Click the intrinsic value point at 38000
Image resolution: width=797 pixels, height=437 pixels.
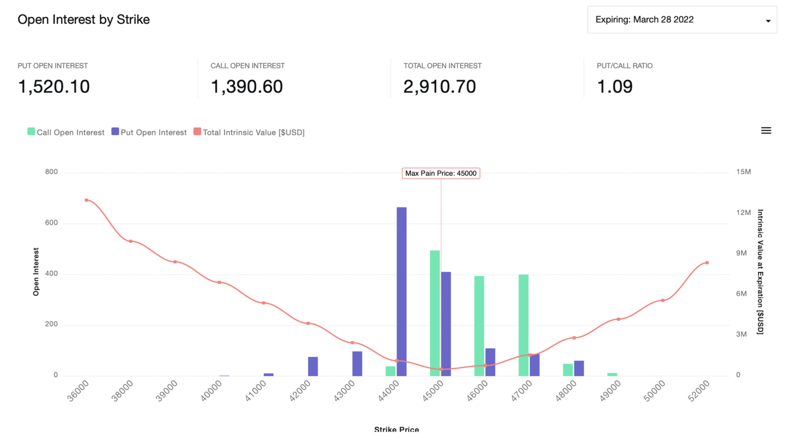tap(131, 241)
